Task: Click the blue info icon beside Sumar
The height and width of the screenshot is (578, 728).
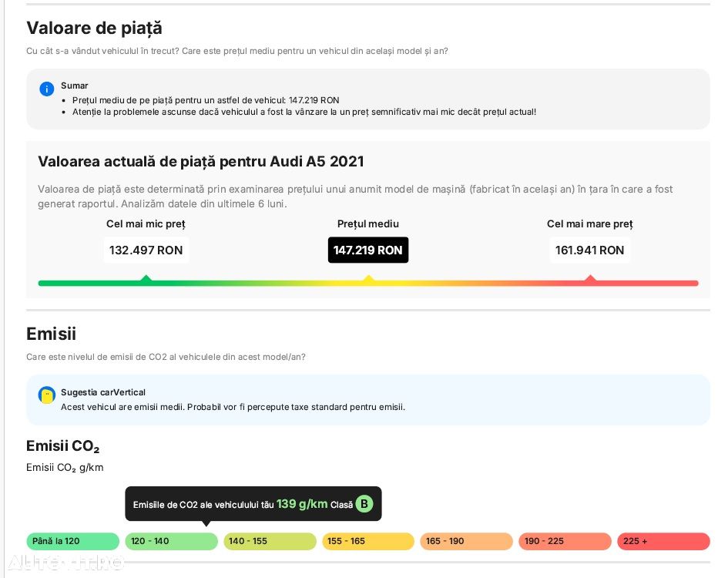Action: point(47,89)
